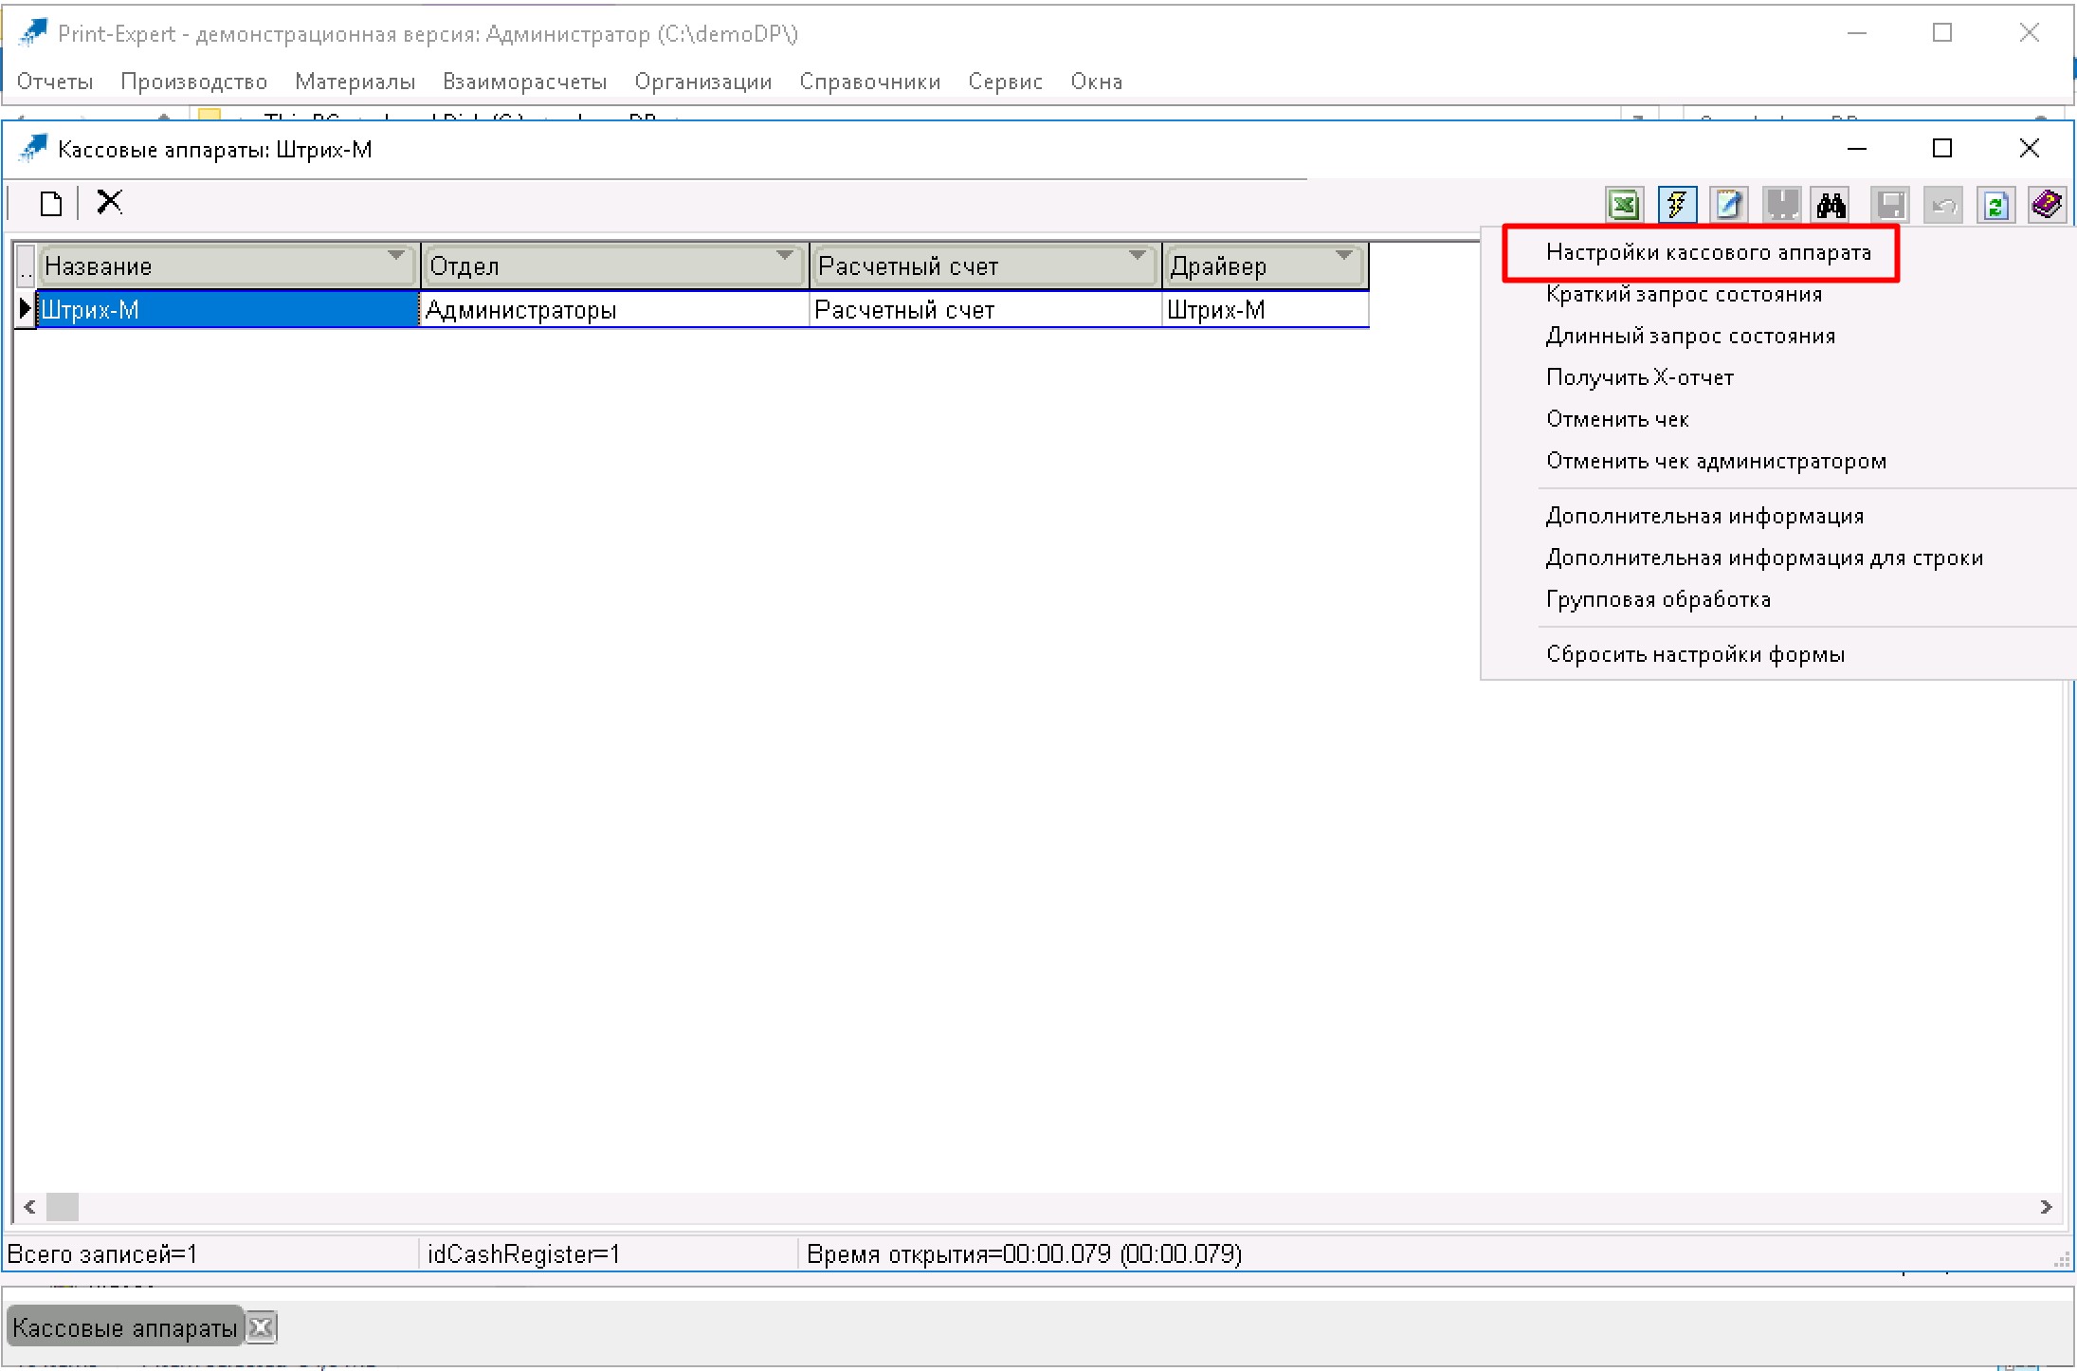This screenshot has height=1371, width=2077.
Task: Click Сбросить настройки формы
Action: [x=1695, y=654]
